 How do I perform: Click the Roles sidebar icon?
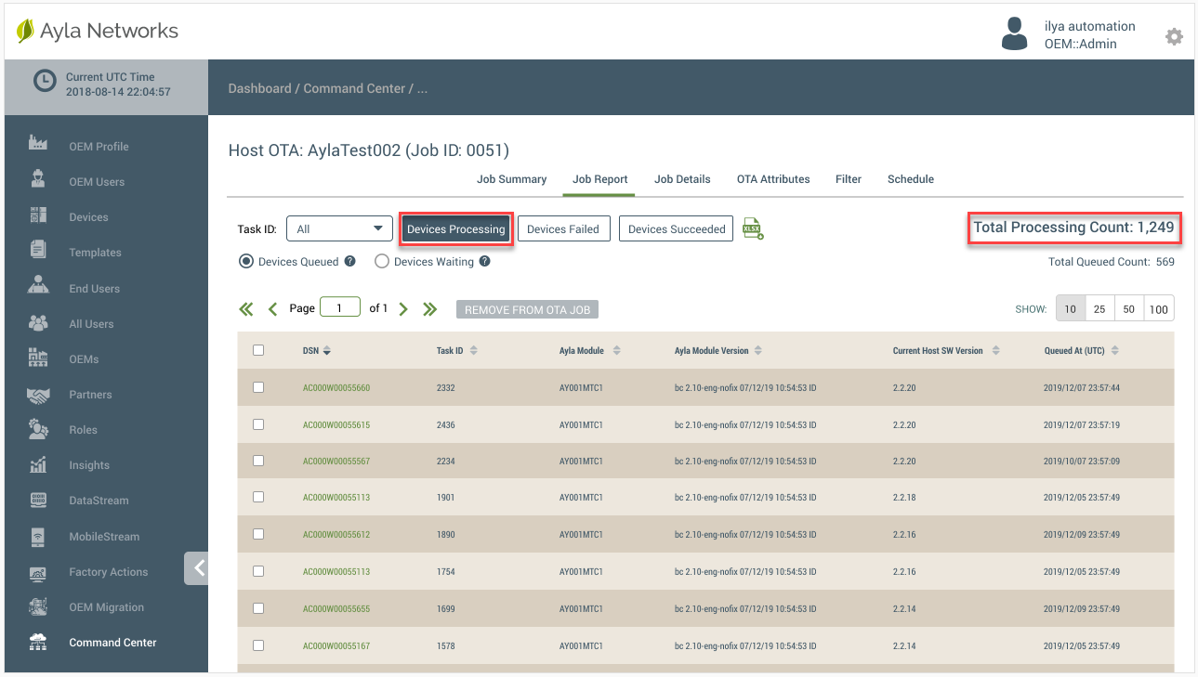38,429
